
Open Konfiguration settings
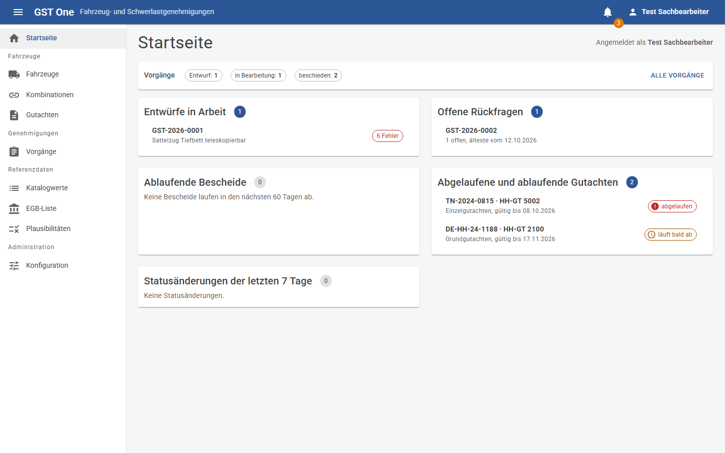[x=63, y=266]
